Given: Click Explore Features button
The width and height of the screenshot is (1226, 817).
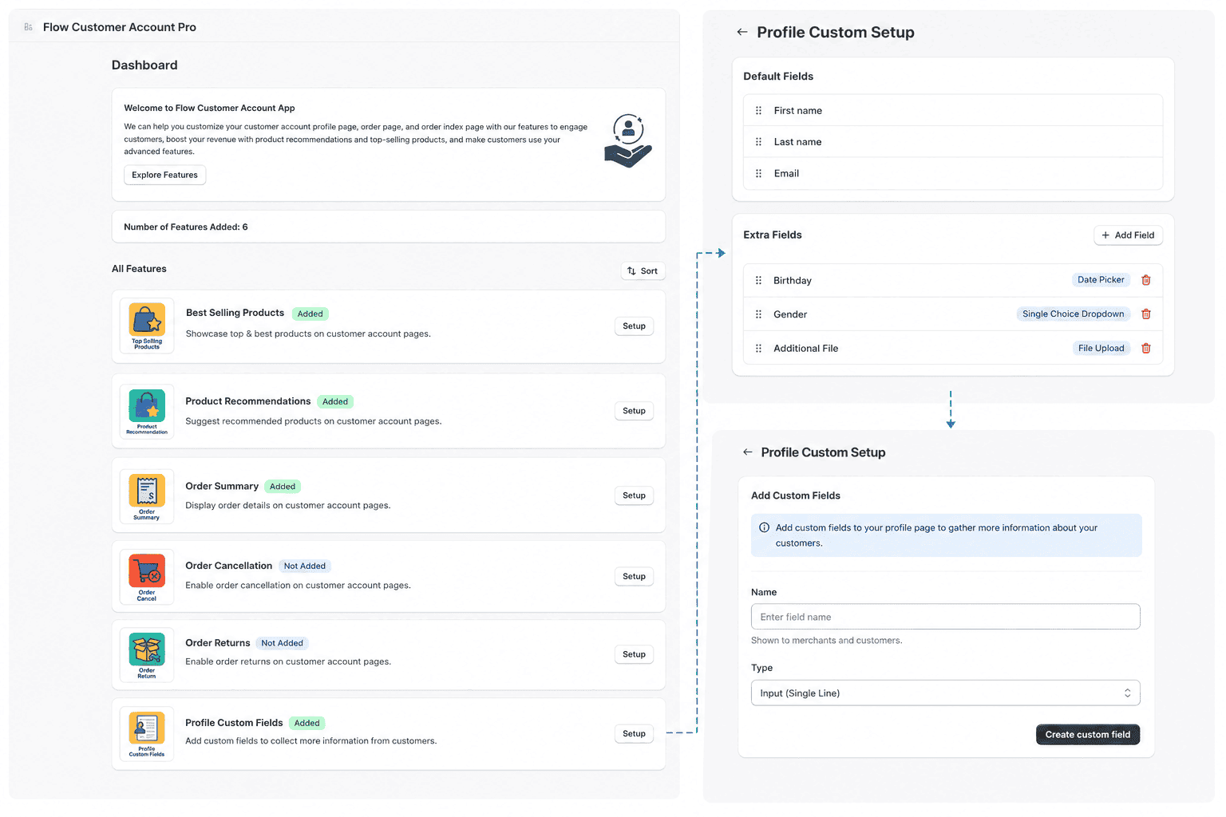Looking at the screenshot, I should click(x=164, y=175).
